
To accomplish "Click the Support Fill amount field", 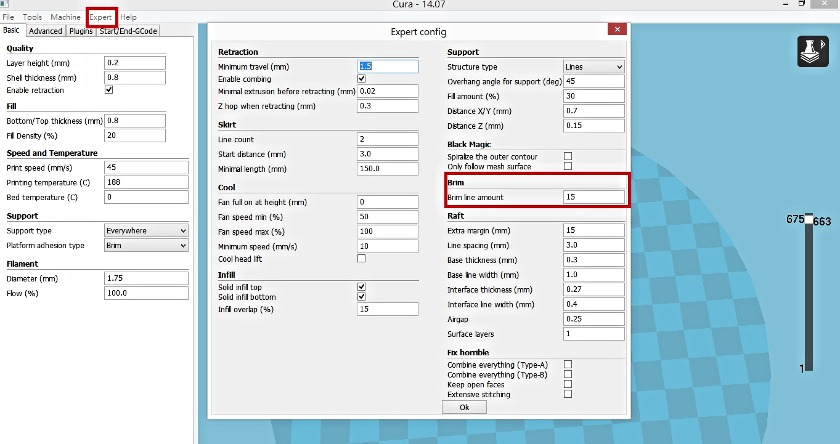I will [594, 96].
